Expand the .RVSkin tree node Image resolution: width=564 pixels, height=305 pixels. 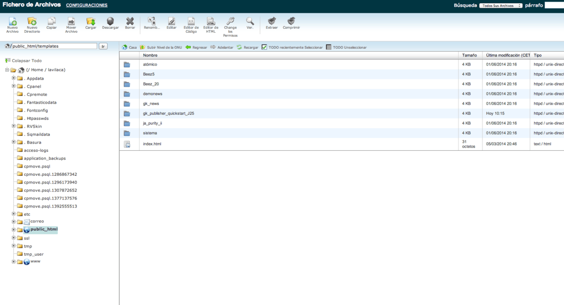point(13,126)
